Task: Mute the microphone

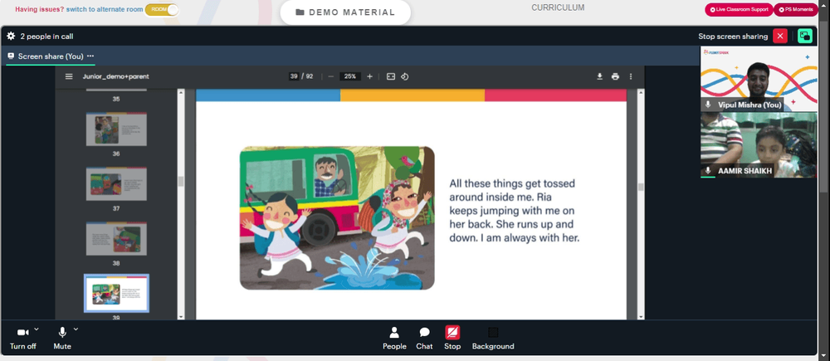Action: [x=62, y=339]
